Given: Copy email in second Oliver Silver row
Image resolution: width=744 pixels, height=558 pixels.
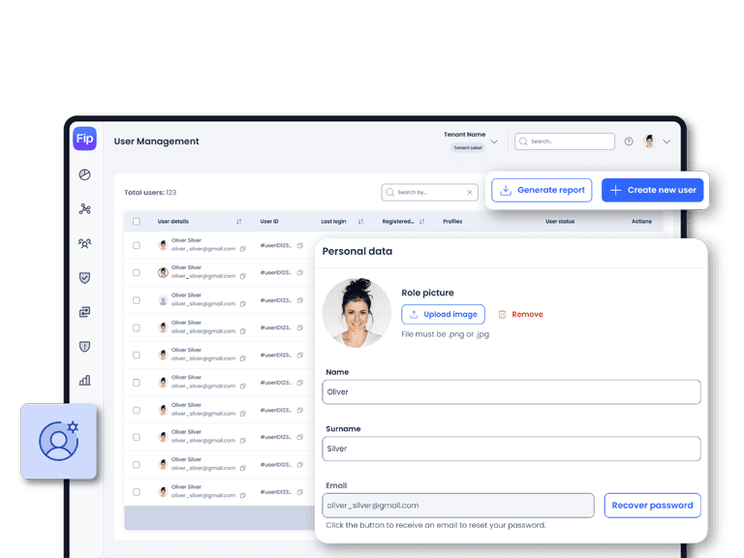Looking at the screenshot, I should pyautogui.click(x=243, y=276).
